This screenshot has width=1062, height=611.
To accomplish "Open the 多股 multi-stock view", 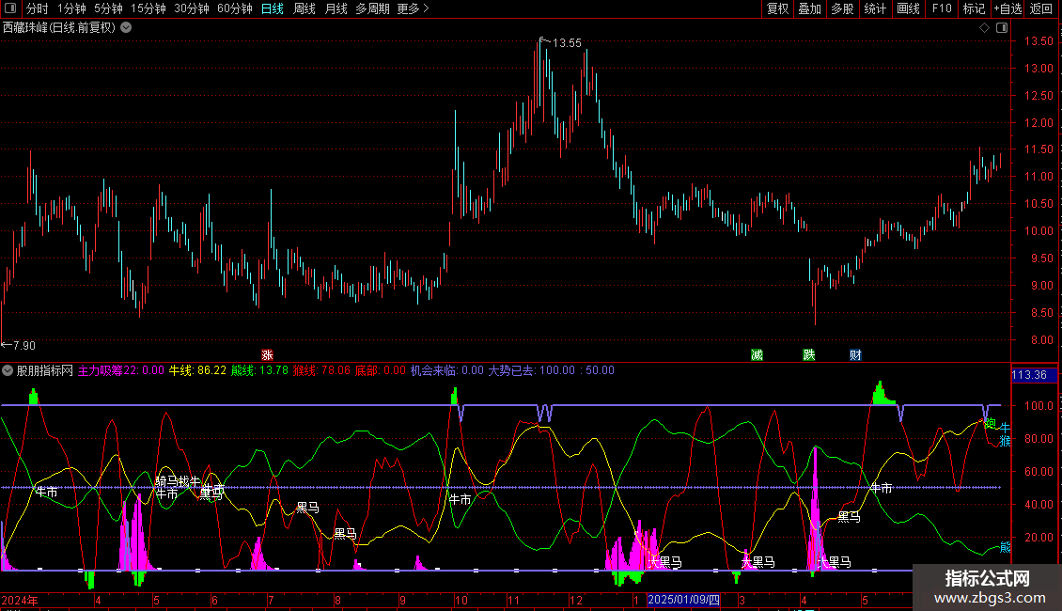I will pos(843,8).
